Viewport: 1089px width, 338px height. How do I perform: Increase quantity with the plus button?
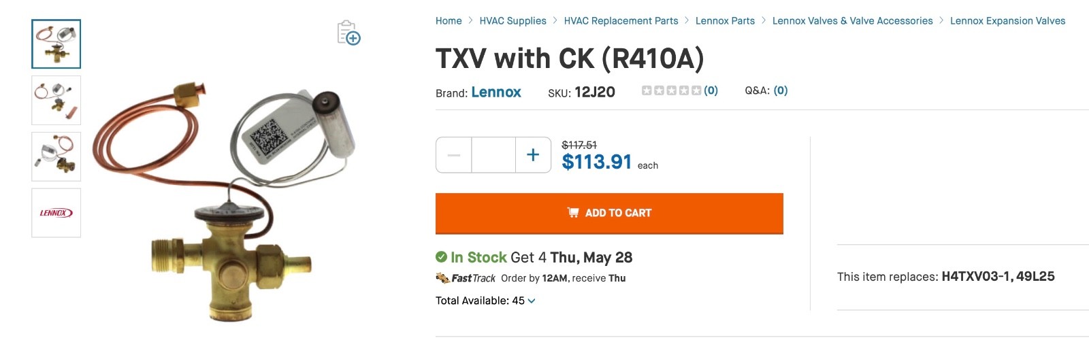[x=533, y=155]
